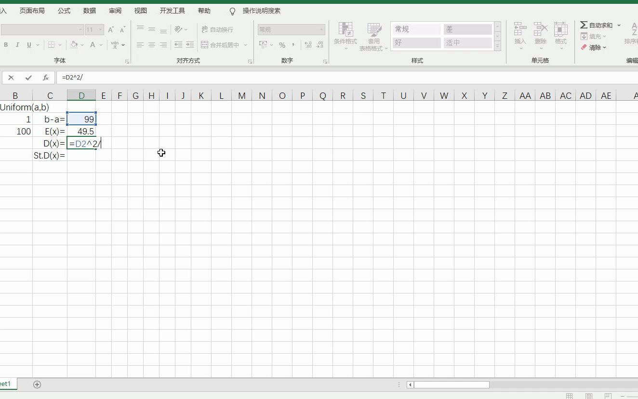Click the Decrease Decimal icon
Screen dimensions: 638x399
tap(319, 45)
